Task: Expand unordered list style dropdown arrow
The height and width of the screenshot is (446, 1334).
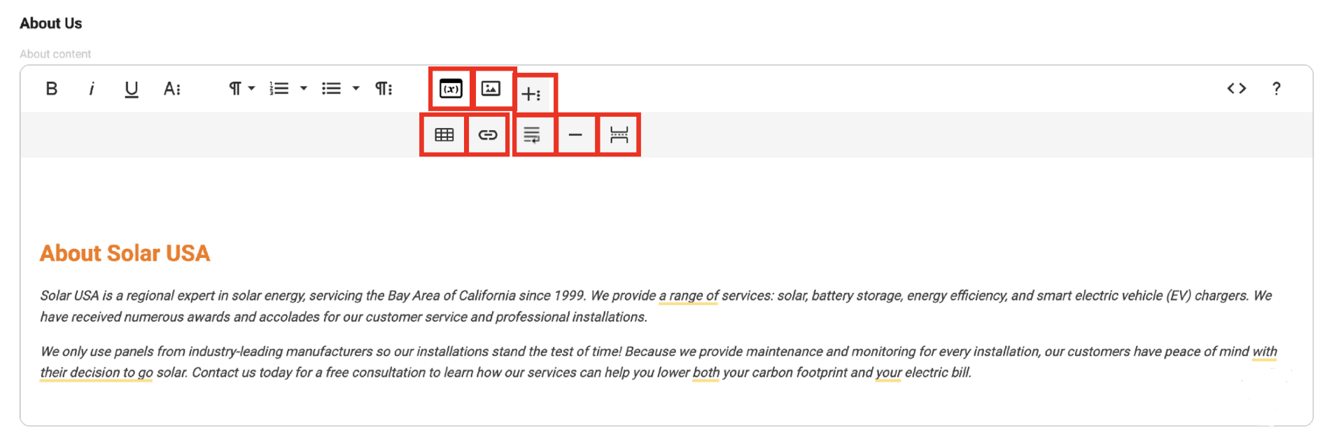Action: click(356, 89)
